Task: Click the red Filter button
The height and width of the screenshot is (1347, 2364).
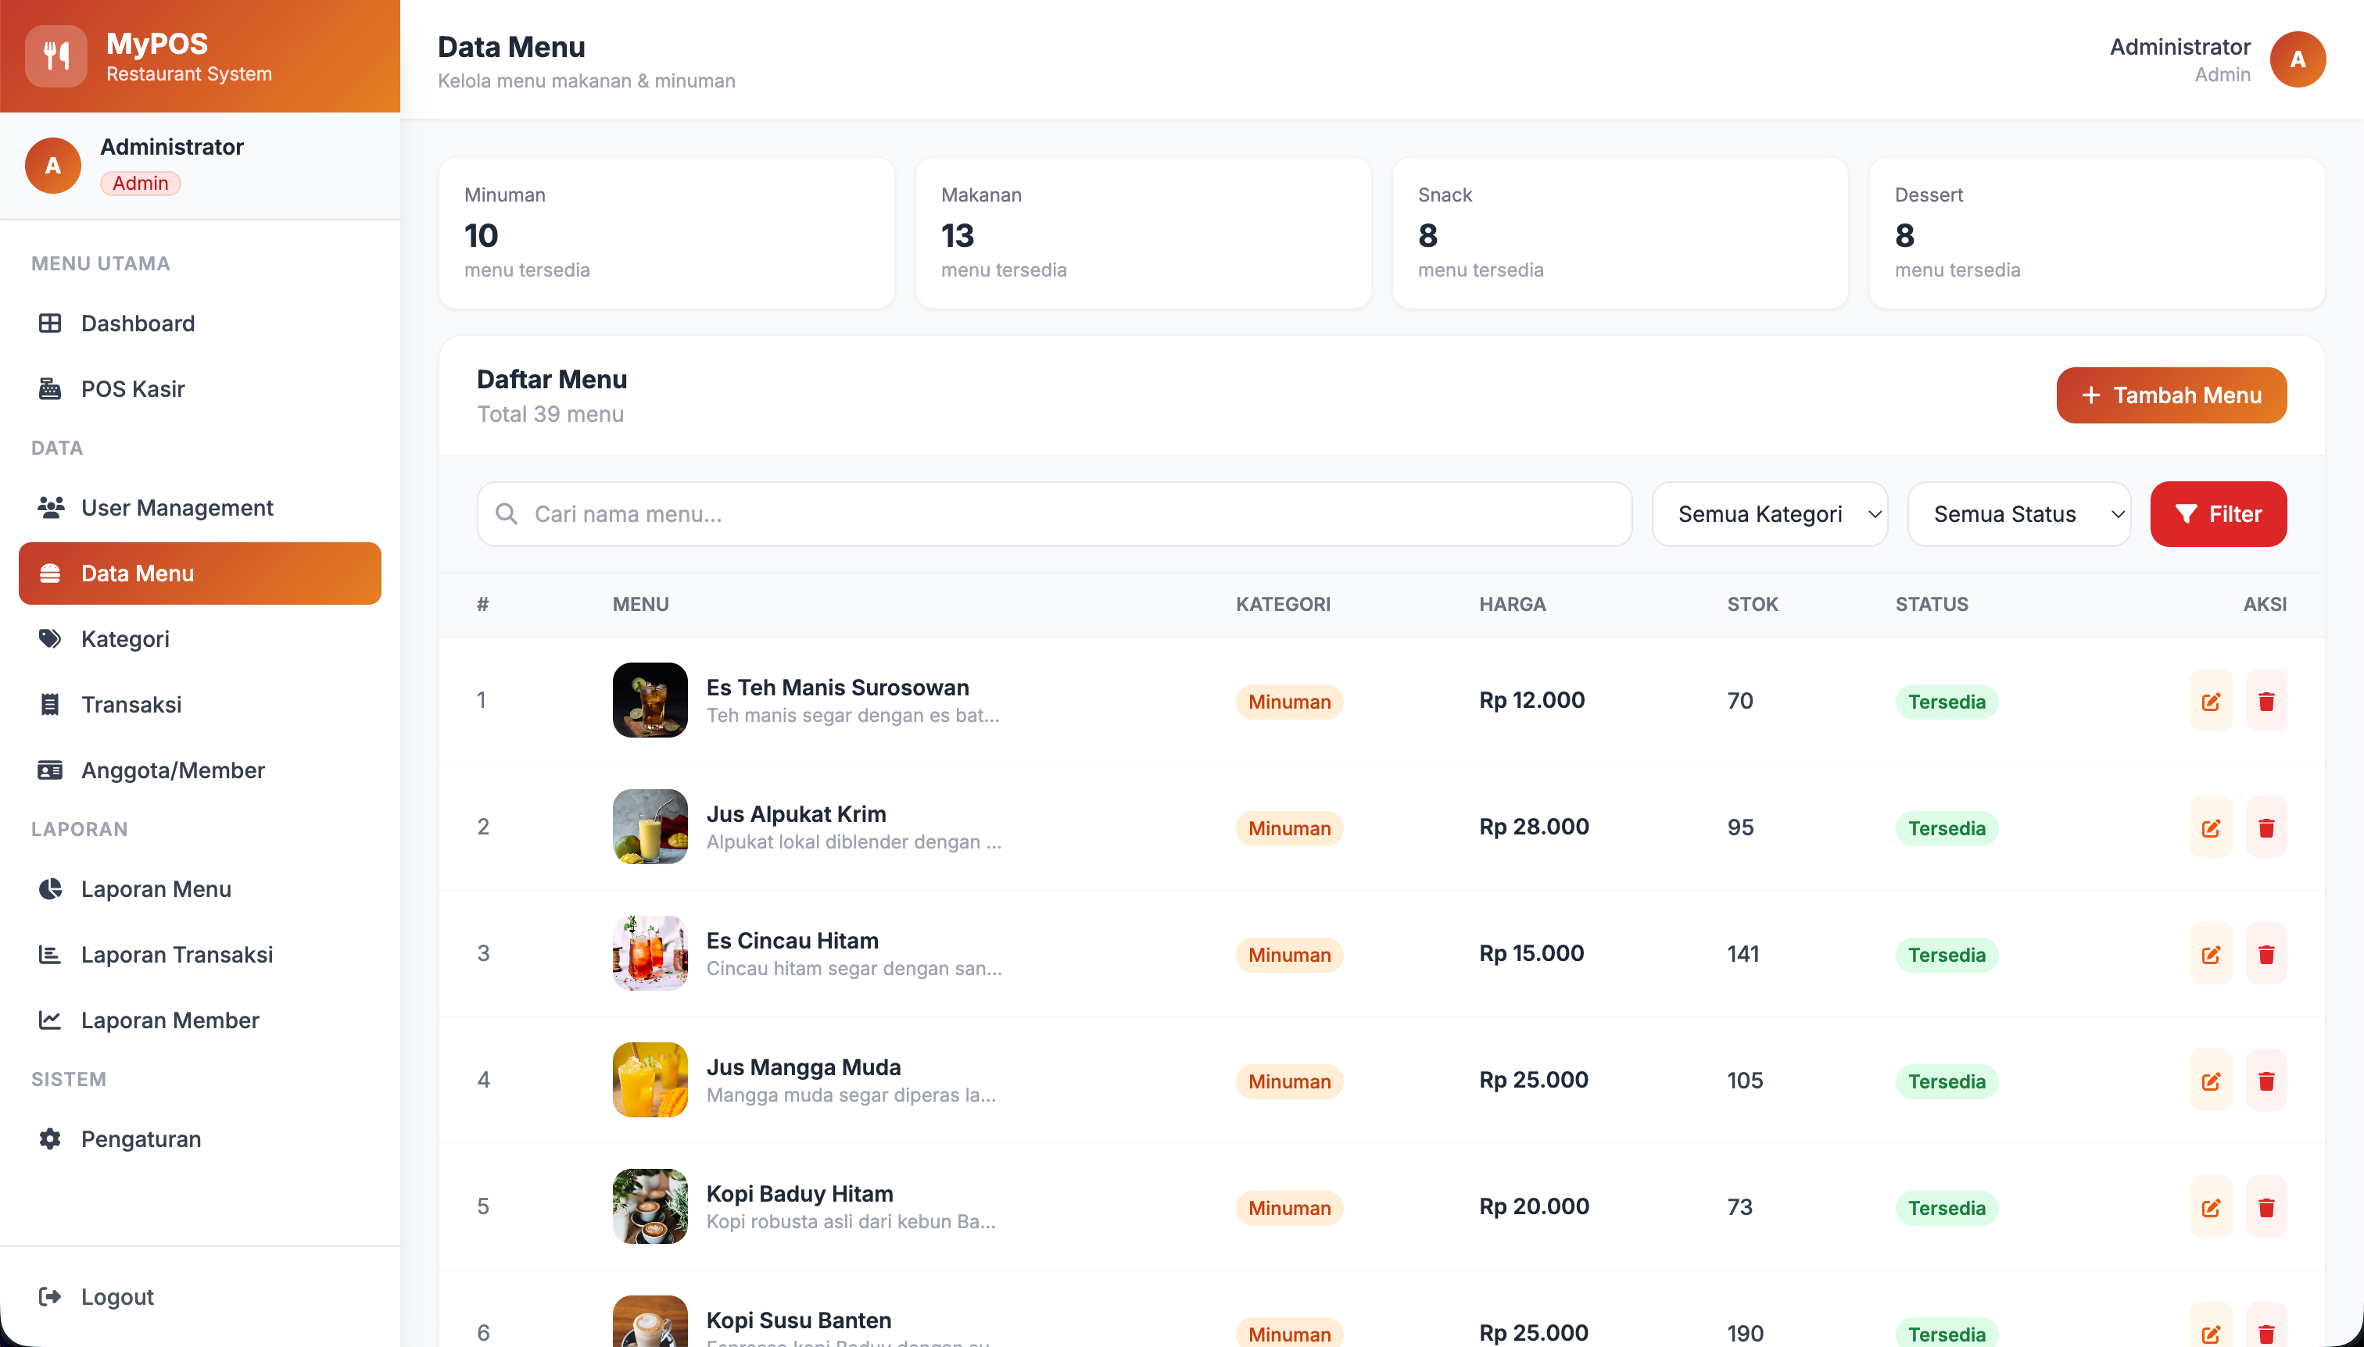Action: click(x=2218, y=513)
